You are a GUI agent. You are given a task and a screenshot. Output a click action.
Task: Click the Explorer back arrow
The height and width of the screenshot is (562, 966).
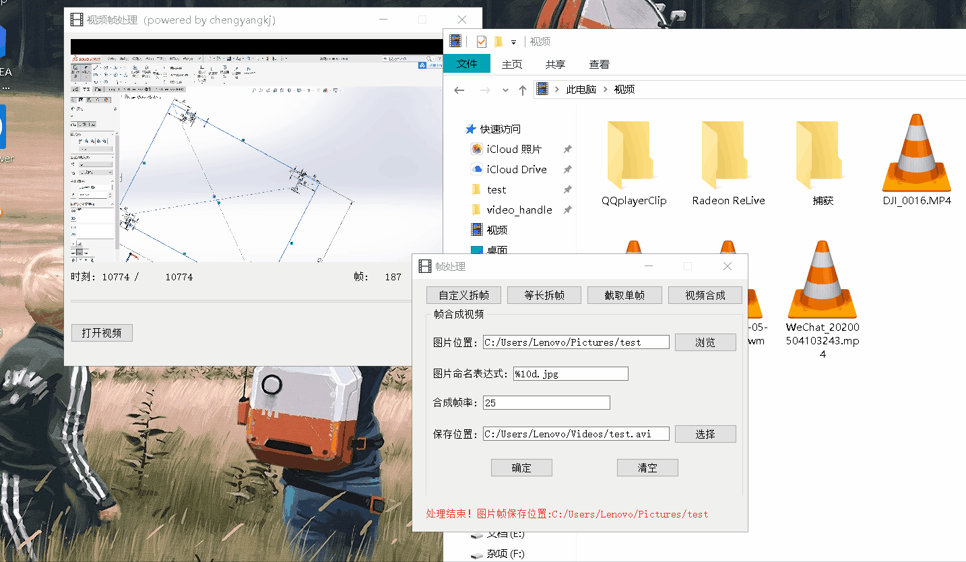[x=459, y=90]
